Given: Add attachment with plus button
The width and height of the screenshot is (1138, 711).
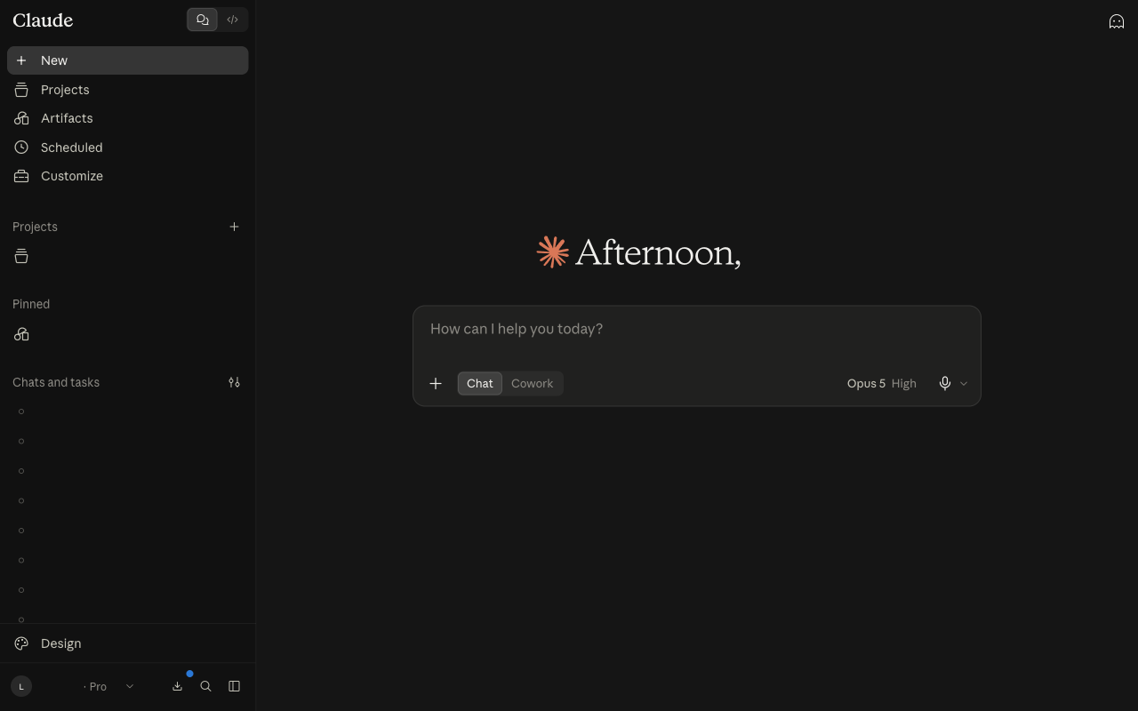Looking at the screenshot, I should [x=436, y=384].
